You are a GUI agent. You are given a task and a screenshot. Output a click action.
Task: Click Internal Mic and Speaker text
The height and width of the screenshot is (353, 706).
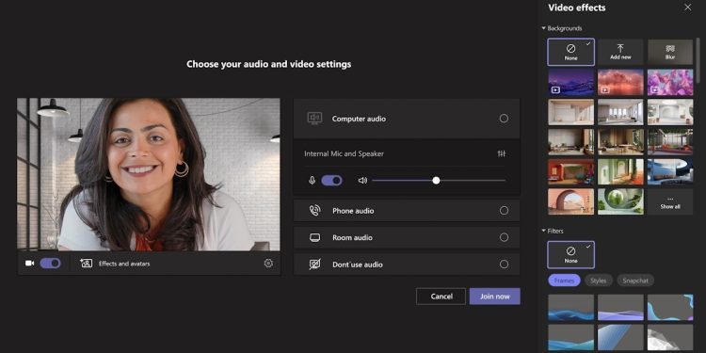(x=344, y=154)
